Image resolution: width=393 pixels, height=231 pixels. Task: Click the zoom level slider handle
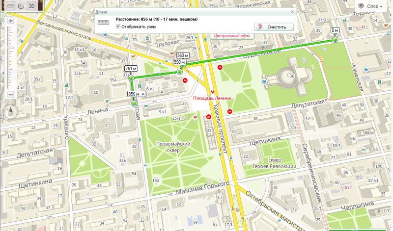10,48
